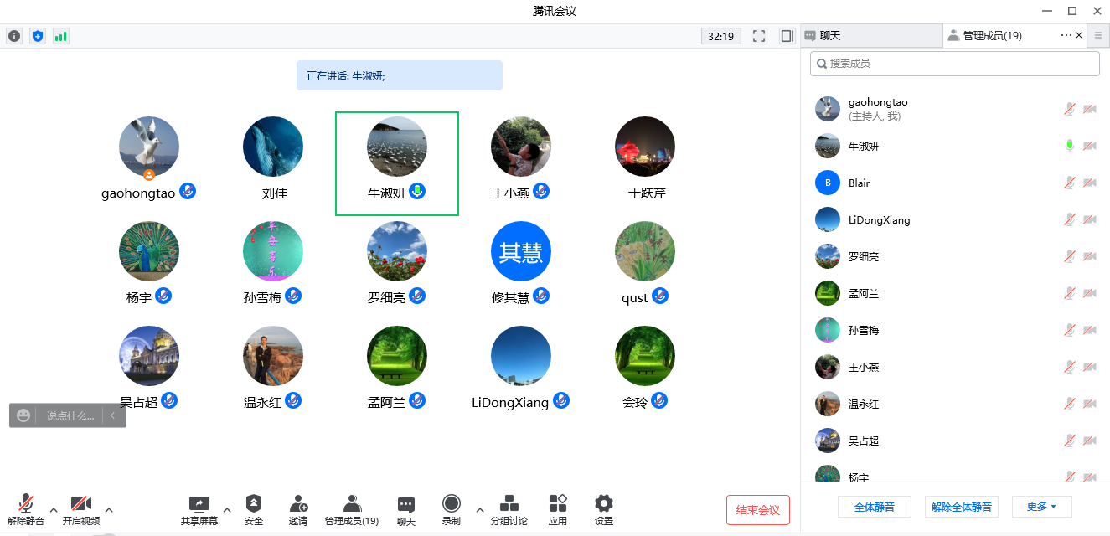Switch to the 聊天 tab
Screen dimensions: 1110x536
point(871,36)
